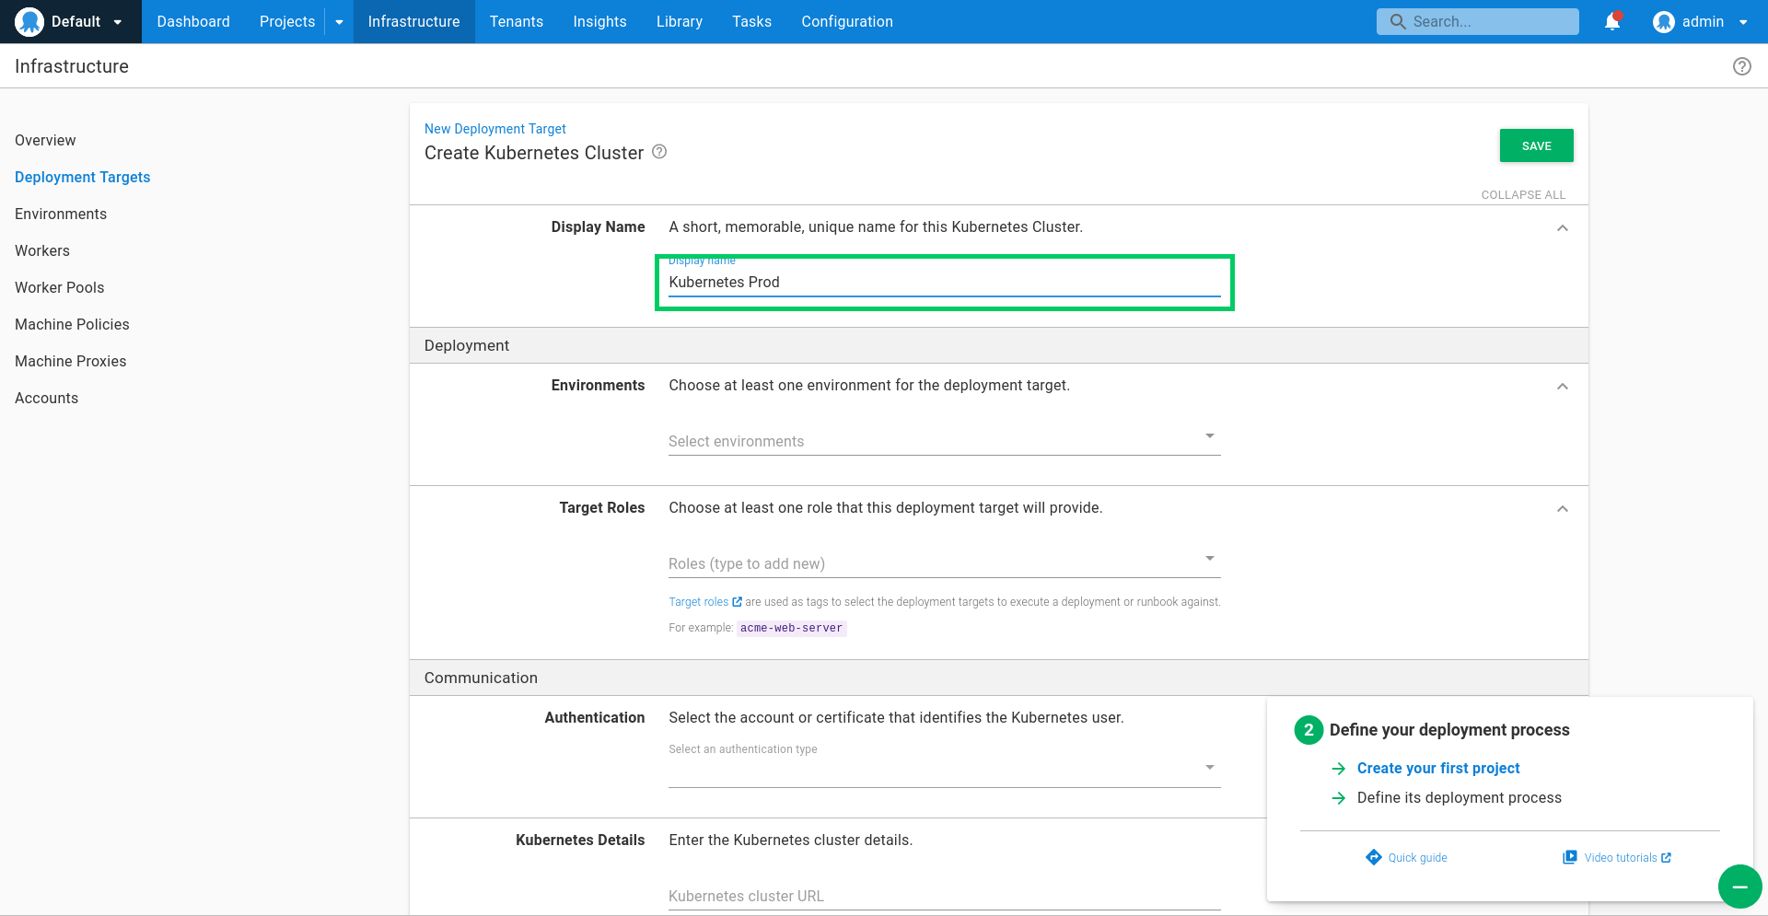Open the Roles dropdown
Image resolution: width=1768 pixels, height=916 pixels.
click(x=944, y=563)
